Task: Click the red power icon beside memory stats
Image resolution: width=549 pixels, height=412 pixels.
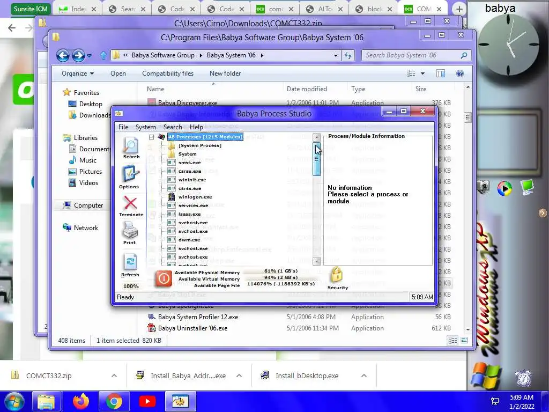Action: tap(164, 278)
